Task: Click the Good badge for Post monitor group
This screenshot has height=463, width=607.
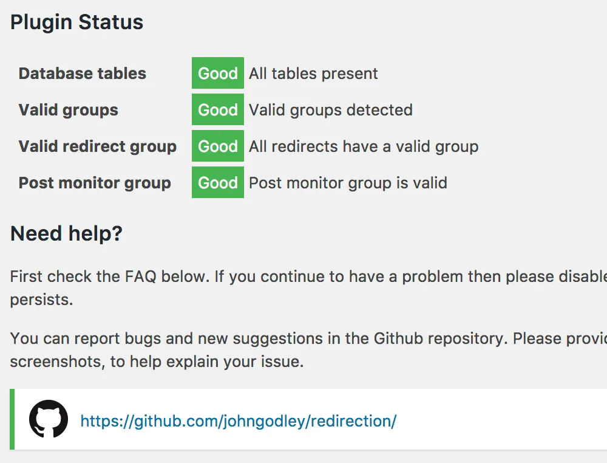Action: tap(217, 182)
